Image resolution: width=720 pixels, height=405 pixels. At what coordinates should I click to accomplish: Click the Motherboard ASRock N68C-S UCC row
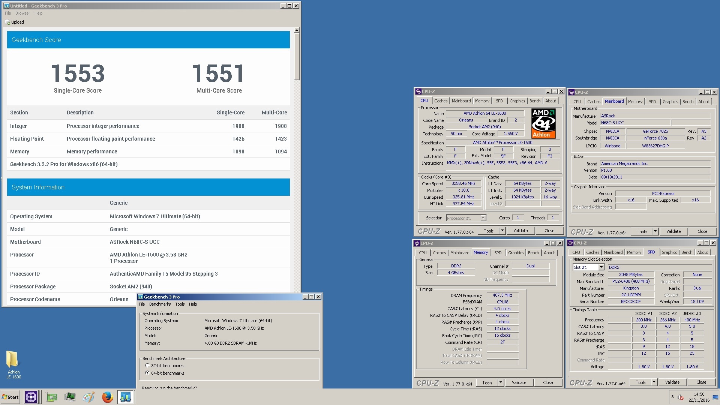(x=148, y=242)
